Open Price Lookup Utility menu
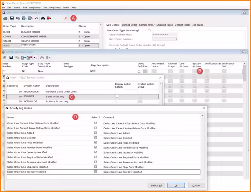The height and width of the screenshot is (192, 251). tap(31, 8)
